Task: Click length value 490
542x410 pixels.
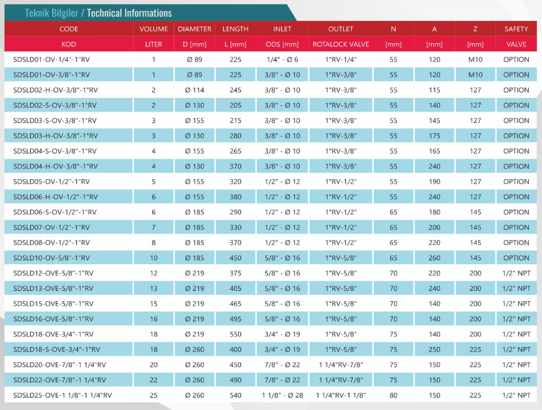Action: (235, 380)
